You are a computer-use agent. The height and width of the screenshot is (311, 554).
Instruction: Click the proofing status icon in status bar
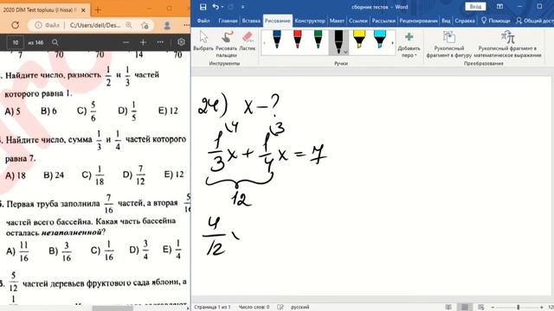280,308
